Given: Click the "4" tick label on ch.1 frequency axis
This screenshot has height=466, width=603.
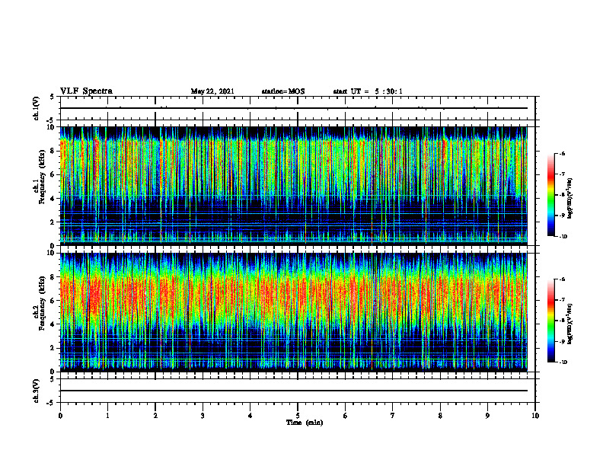Looking at the screenshot, I should (x=53, y=199).
